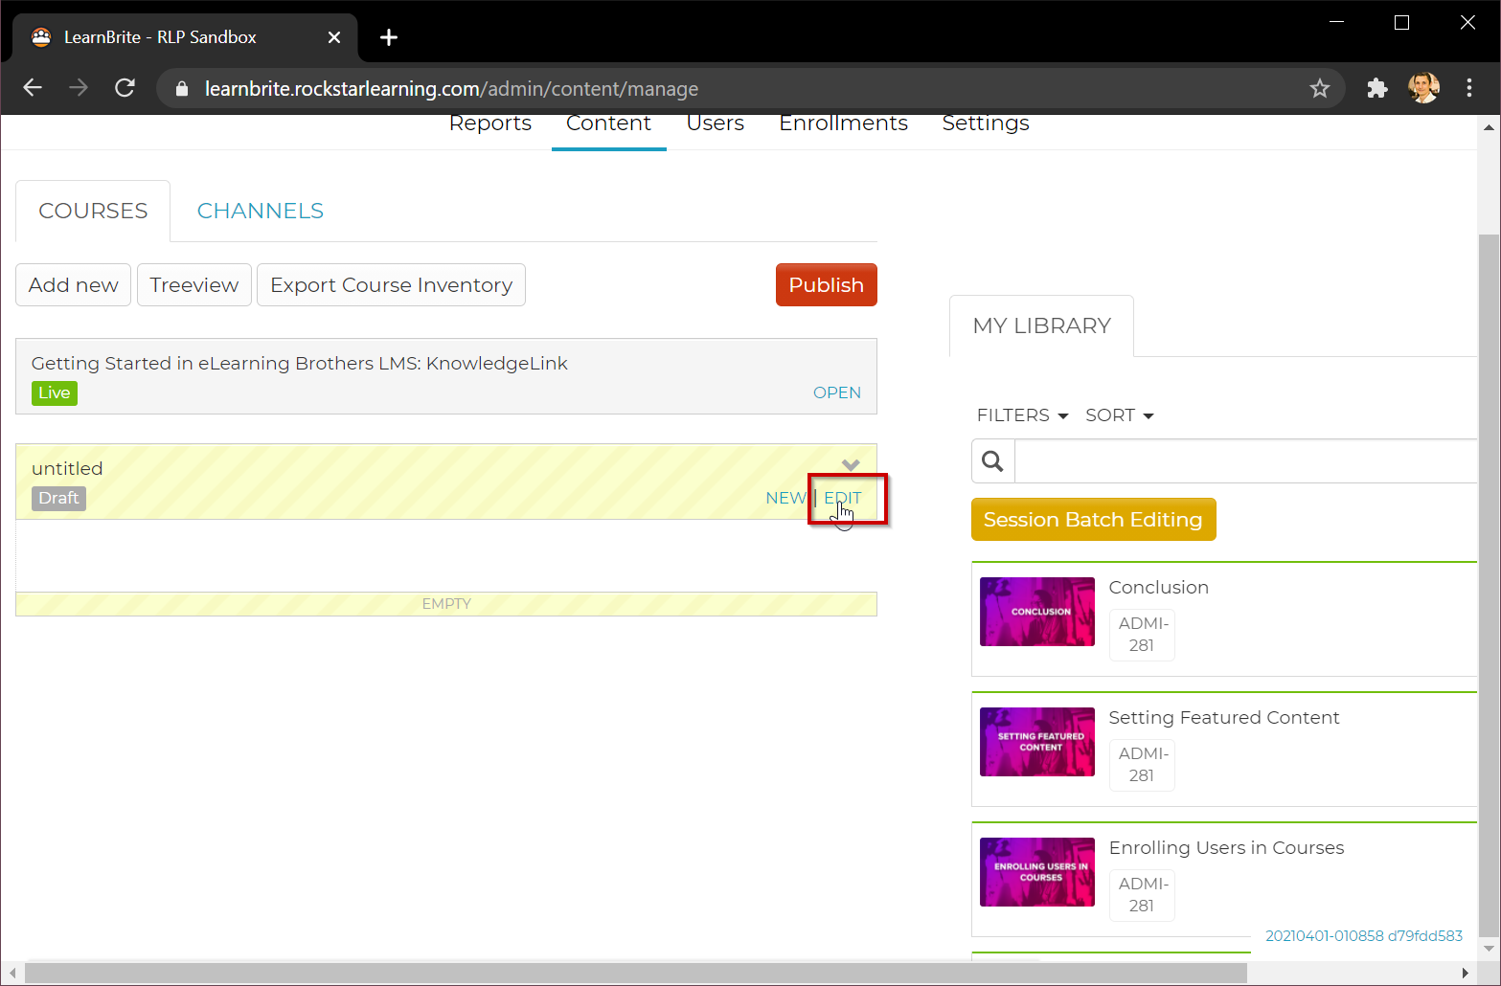The image size is (1501, 986).
Task: Click the browser address bar URL
Action: tap(451, 89)
